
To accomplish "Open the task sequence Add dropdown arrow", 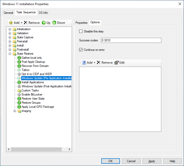I will click(x=21, y=23).
